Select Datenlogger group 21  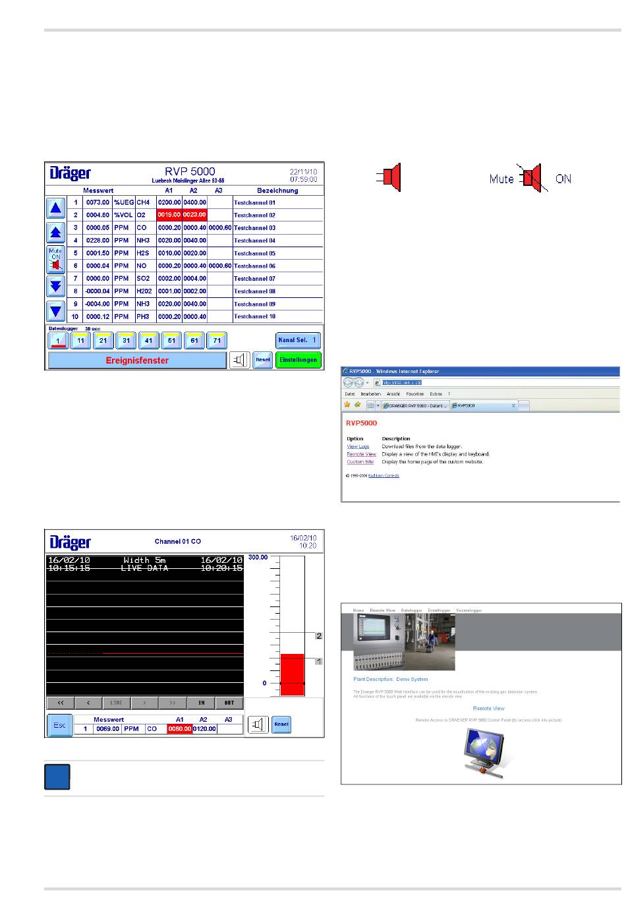pos(103,340)
